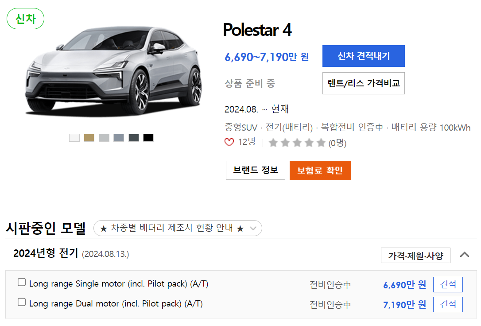Viewport: 481px width, 326px height.
Task: Click 전비인증中 in the Dual motor row
Action: click(330, 305)
